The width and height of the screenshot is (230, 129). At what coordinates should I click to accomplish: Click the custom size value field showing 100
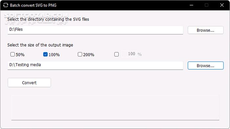click(x=129, y=54)
